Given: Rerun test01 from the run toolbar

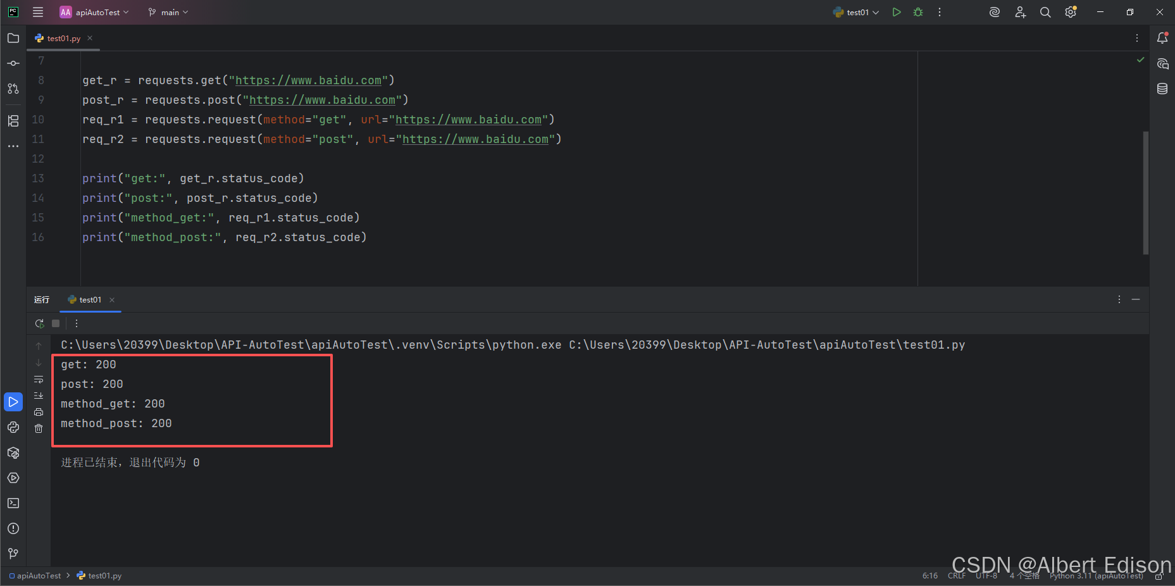Looking at the screenshot, I should point(39,323).
